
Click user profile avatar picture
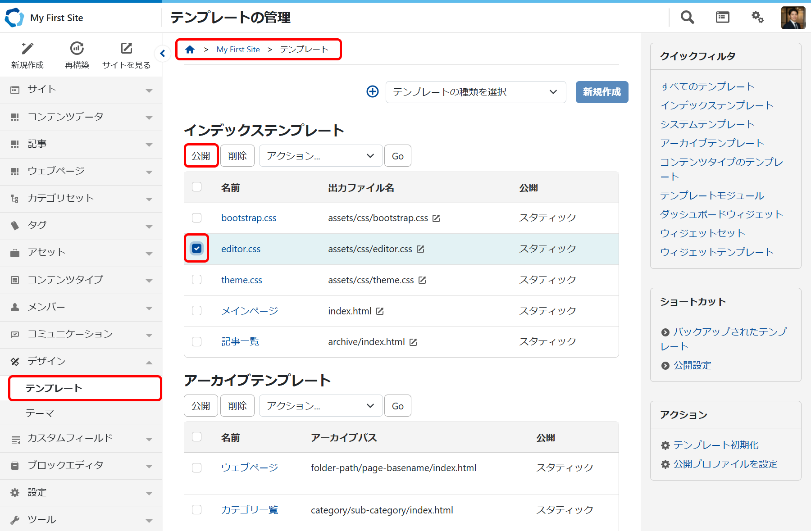click(x=793, y=18)
